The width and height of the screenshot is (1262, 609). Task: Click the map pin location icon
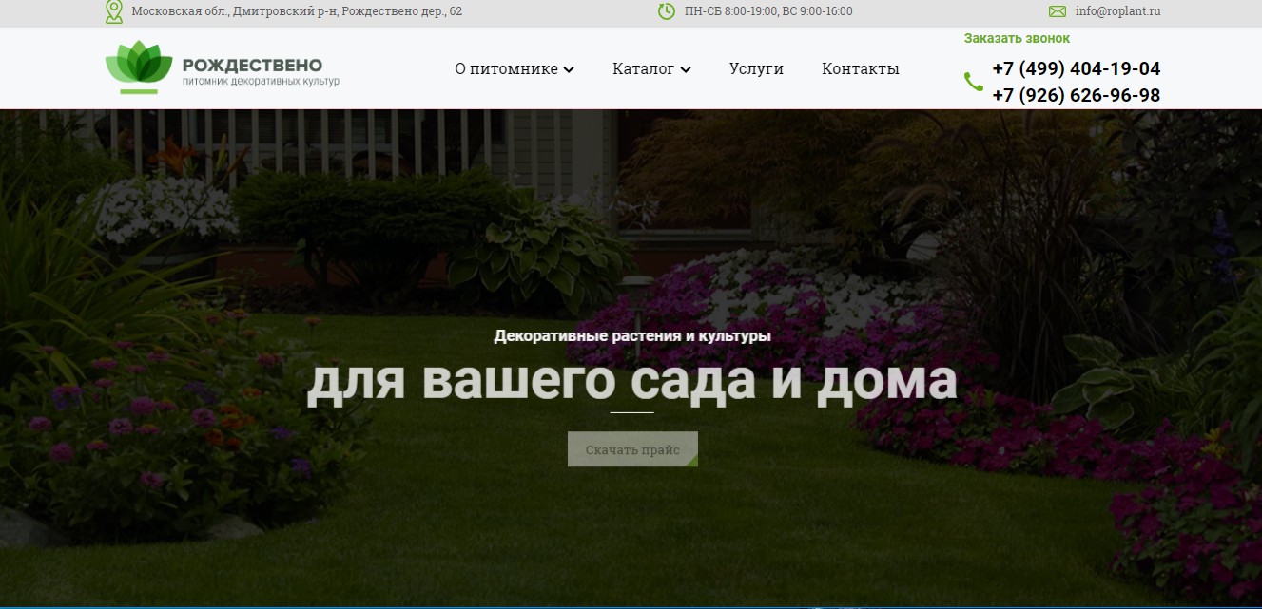(x=114, y=11)
